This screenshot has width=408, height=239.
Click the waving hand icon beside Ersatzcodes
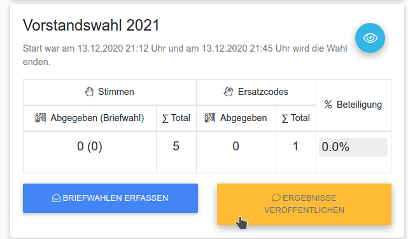[229, 92]
